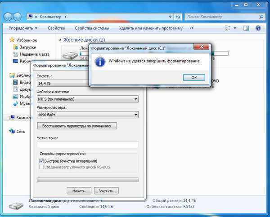Click the Загрузки folder icon
The height and width of the screenshot is (217, 270).
pyautogui.click(x=15, y=47)
